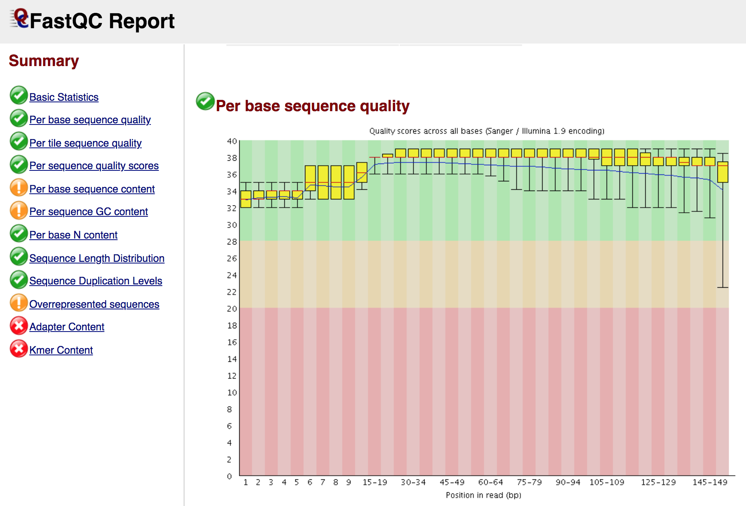Click y-axis value 28
This screenshot has height=506, width=746.
(232, 242)
